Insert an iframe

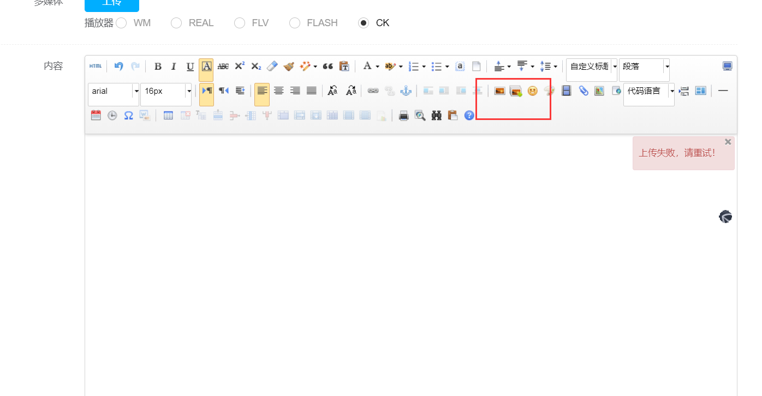click(616, 91)
